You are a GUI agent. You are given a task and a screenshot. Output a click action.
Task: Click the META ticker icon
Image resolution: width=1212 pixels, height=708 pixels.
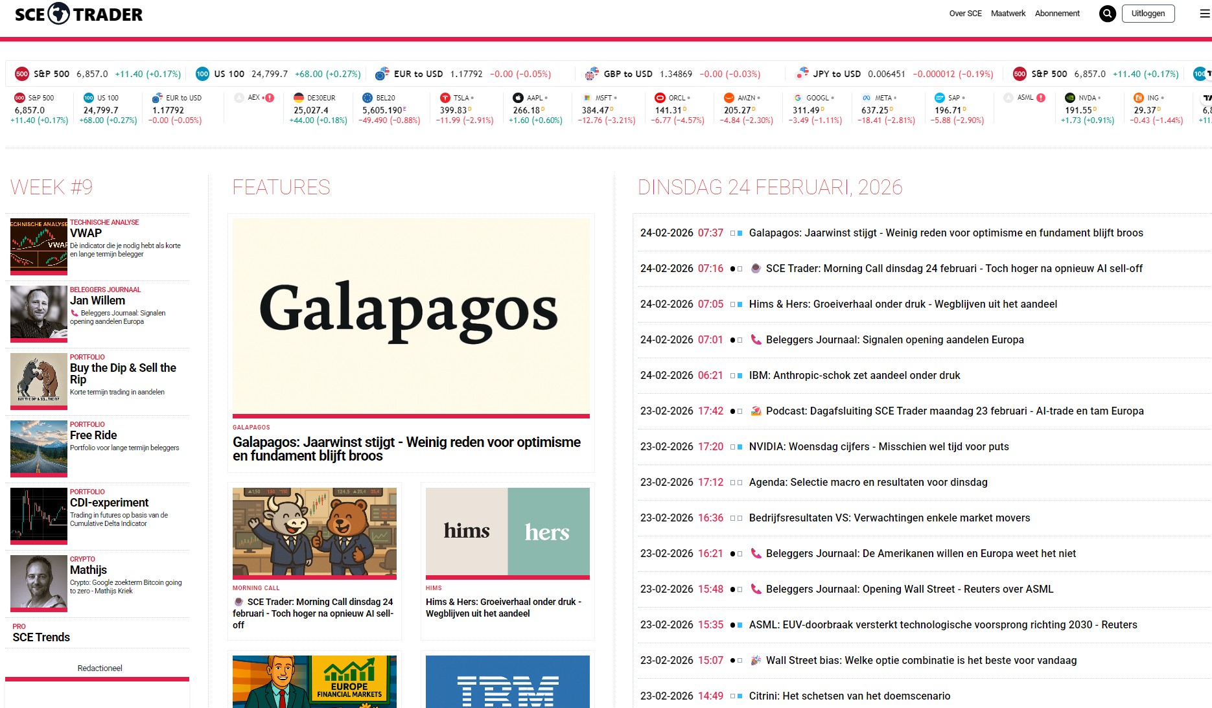point(867,98)
